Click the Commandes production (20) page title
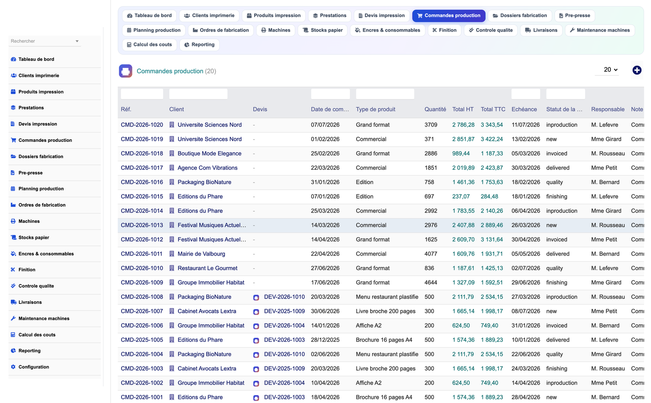 176,71
